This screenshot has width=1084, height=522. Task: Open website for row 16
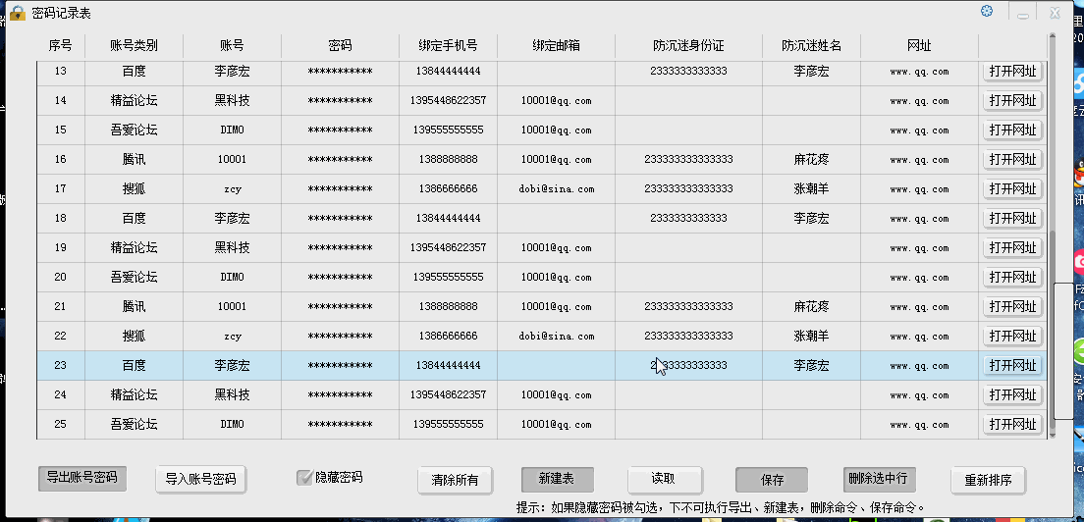click(x=1012, y=160)
